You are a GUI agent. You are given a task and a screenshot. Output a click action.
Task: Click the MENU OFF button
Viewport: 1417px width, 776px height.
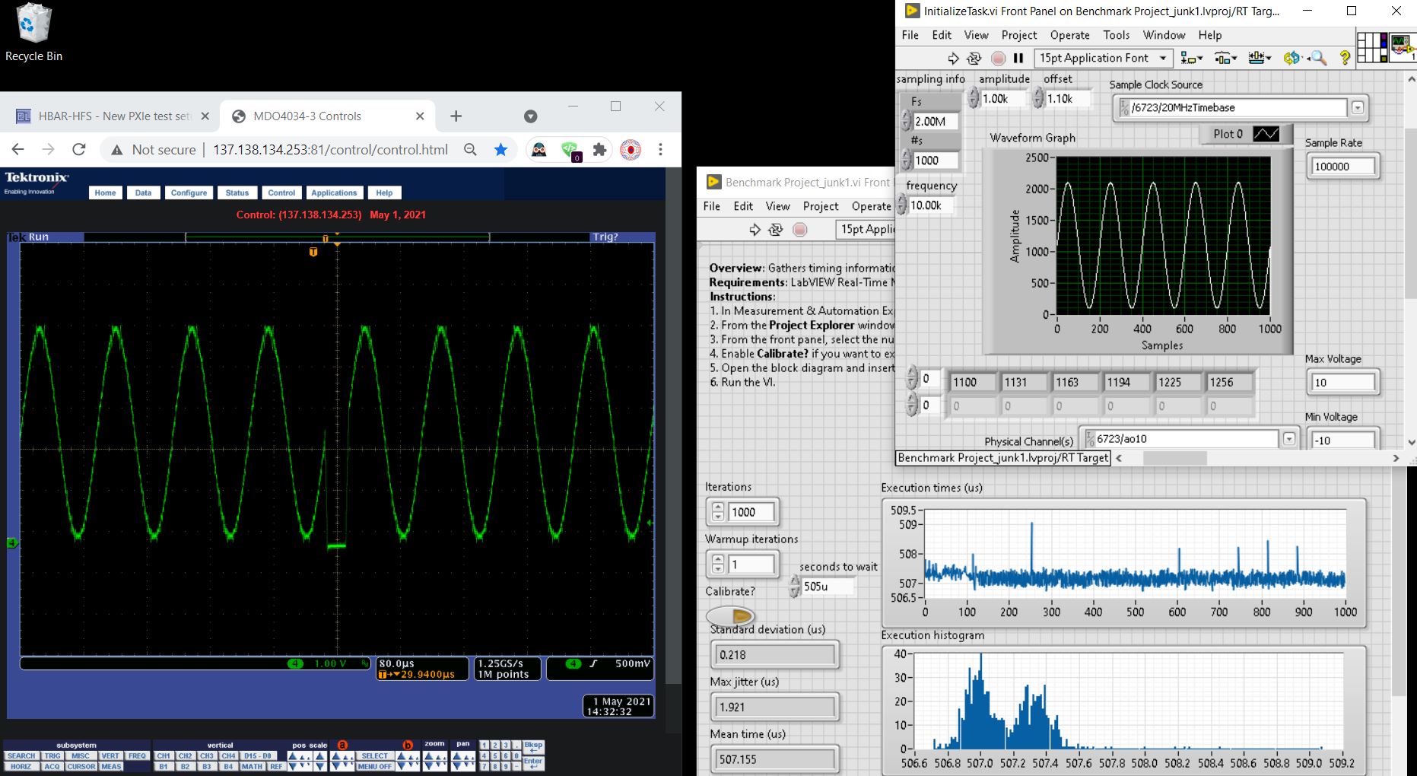[374, 766]
